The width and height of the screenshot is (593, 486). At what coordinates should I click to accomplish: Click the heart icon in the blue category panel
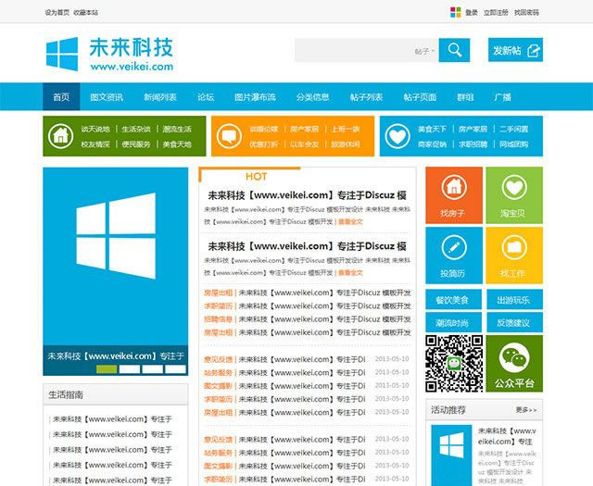[x=397, y=136]
